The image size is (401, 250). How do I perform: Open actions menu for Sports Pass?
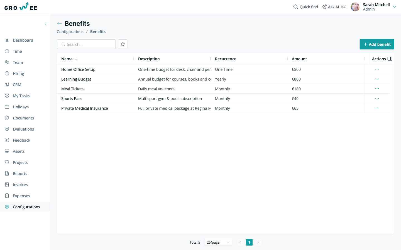tap(377, 98)
